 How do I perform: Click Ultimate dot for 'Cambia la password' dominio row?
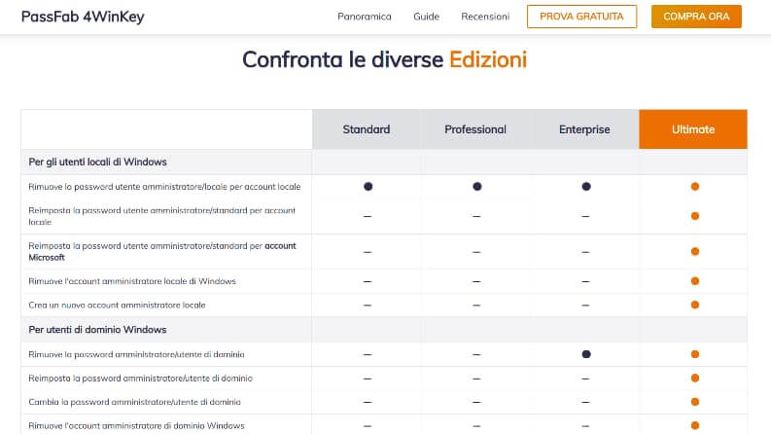coord(695,402)
